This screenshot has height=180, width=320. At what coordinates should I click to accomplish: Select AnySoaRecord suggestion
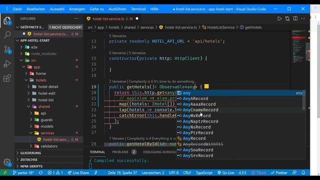click(240, 150)
